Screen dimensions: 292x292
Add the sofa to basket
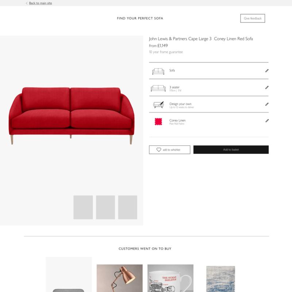pos(231,150)
